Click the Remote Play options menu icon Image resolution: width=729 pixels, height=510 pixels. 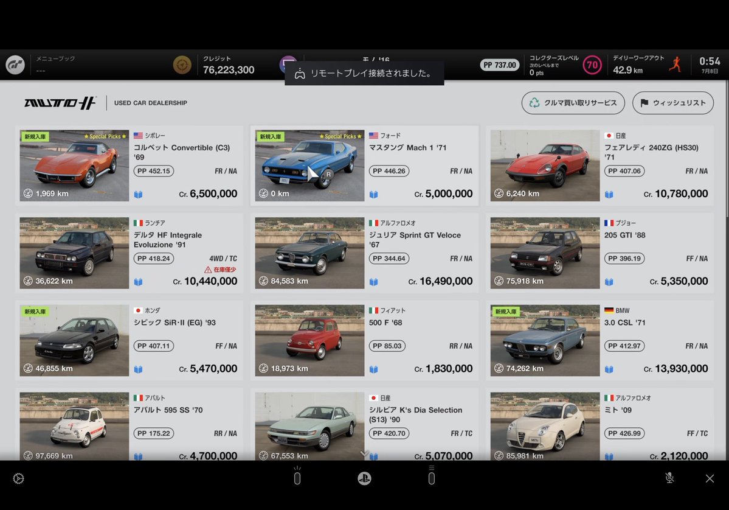tap(432, 475)
